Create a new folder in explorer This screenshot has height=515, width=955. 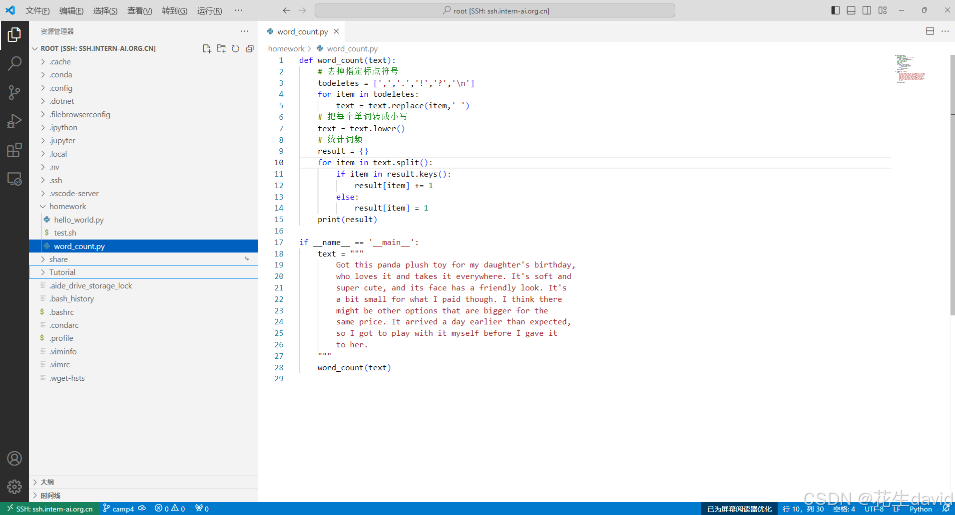click(x=221, y=48)
